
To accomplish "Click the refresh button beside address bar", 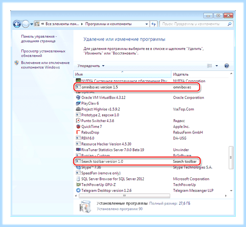I will point(153,24).
